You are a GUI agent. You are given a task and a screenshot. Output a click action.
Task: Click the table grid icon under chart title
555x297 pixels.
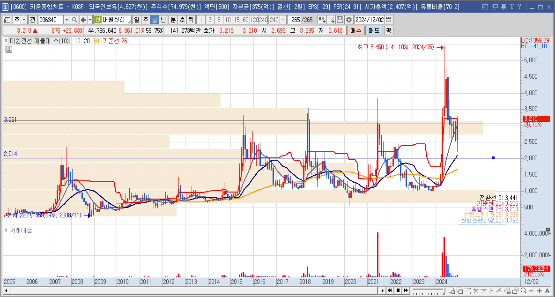[9, 49]
